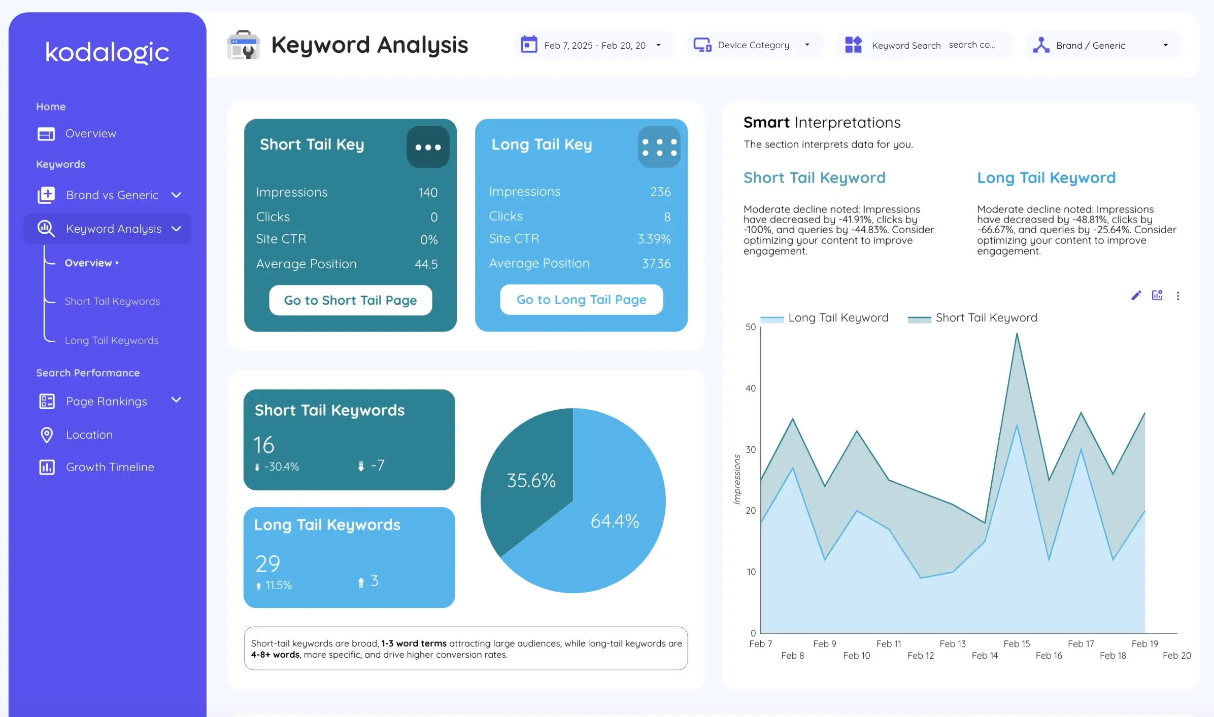Click the down arrow beside -7
Viewport: 1214px width, 717px height.
pyautogui.click(x=361, y=466)
